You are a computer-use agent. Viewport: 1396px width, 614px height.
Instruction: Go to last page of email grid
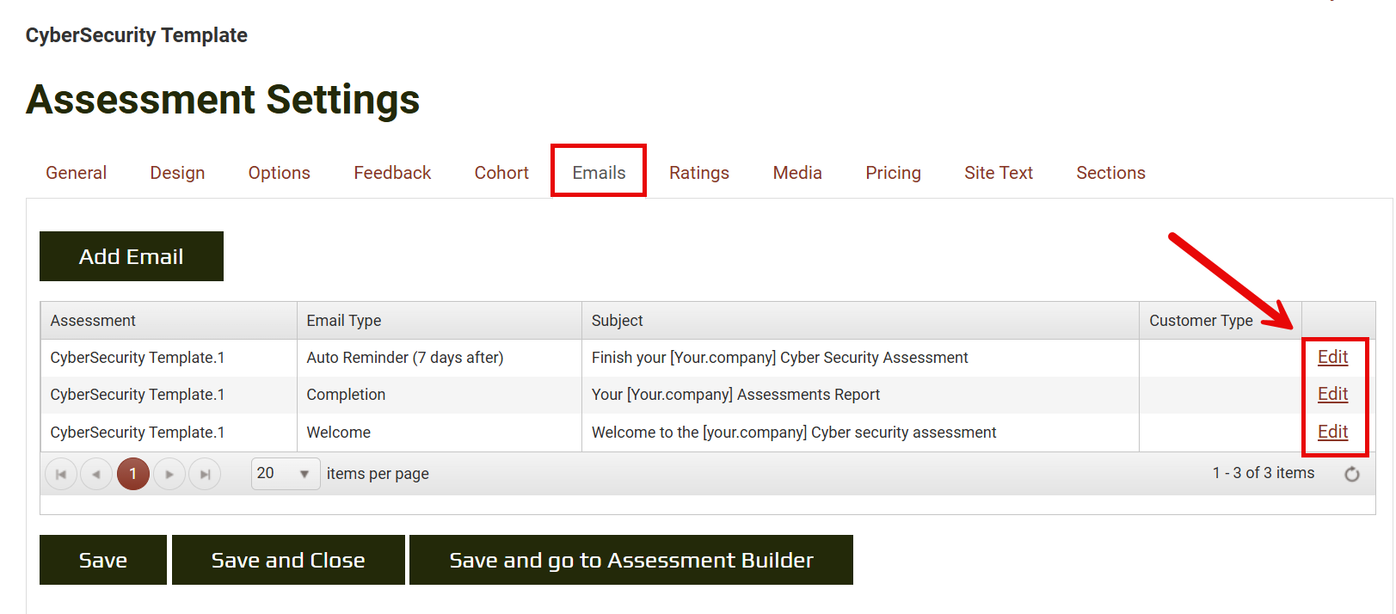[205, 474]
